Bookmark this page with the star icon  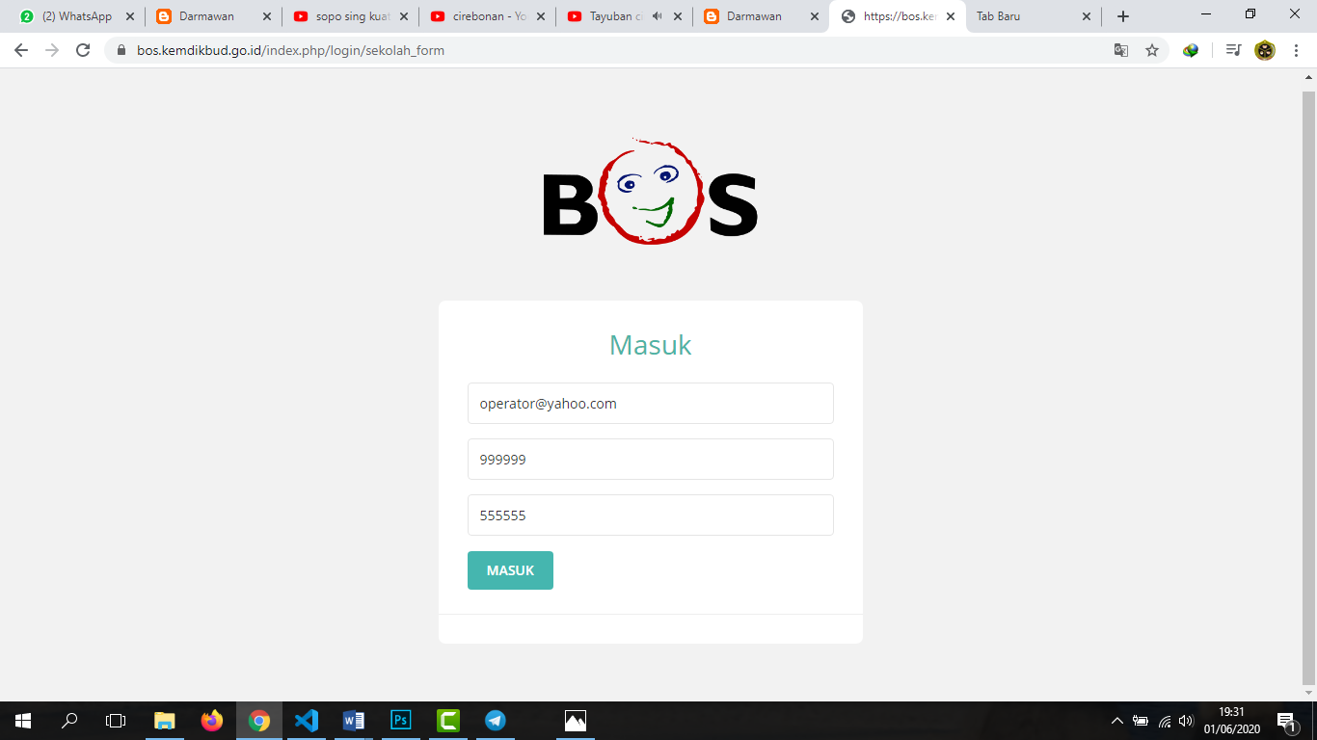pos(1152,50)
